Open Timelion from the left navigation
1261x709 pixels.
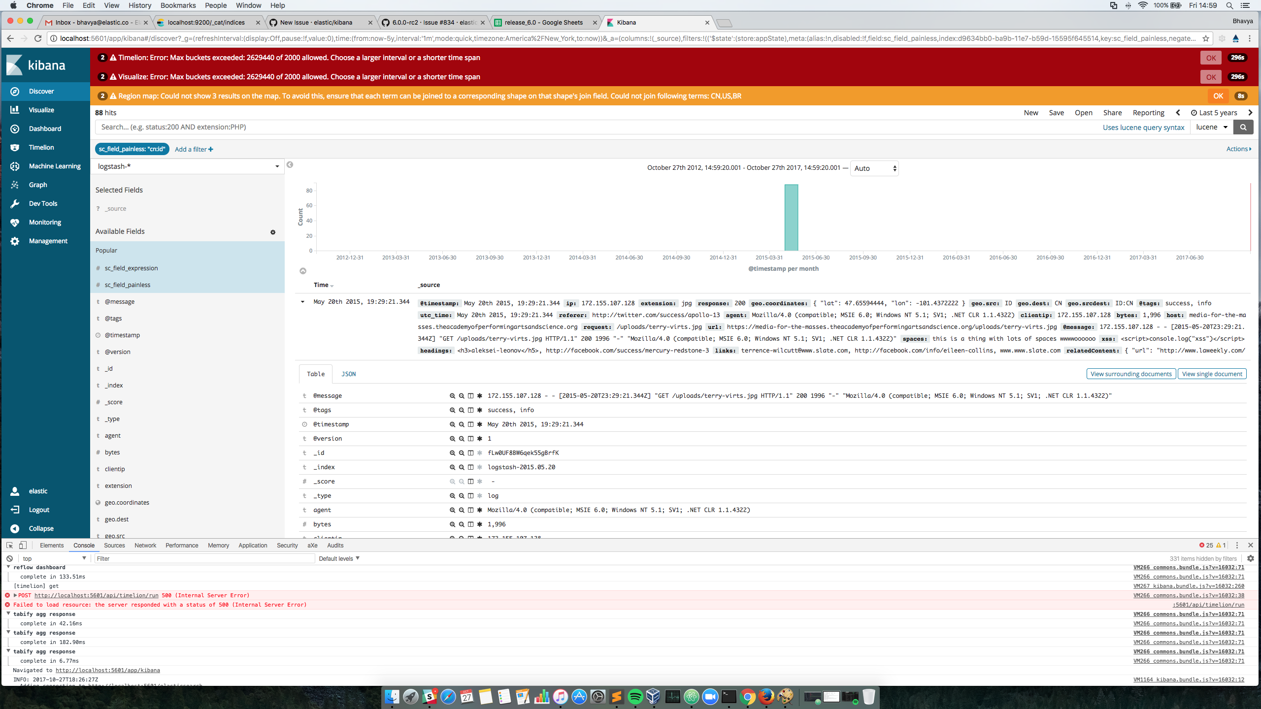click(x=41, y=147)
